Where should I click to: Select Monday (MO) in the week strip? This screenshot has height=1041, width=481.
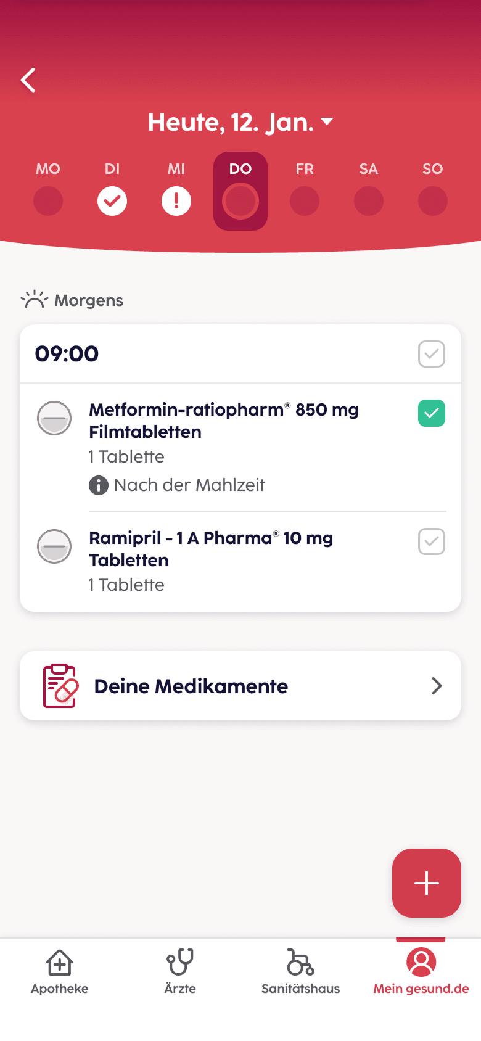[x=48, y=200]
